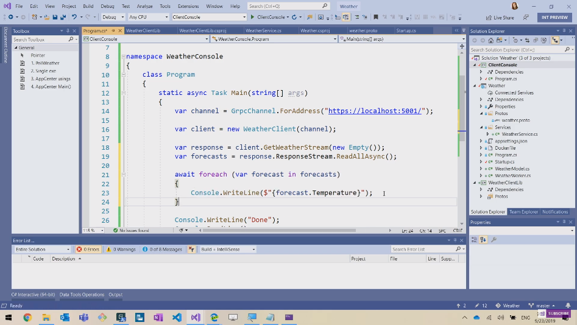Expand the WeatherClientLib Protos folder
The image size is (577, 325).
481,197
